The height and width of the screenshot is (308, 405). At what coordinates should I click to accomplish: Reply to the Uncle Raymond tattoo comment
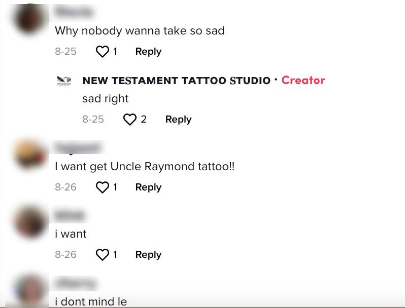pos(148,187)
